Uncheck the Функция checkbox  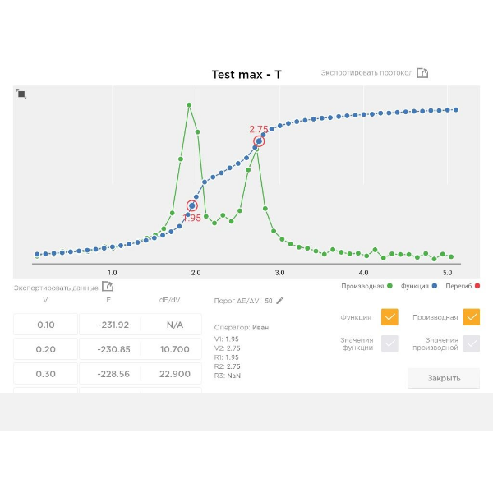389,316
